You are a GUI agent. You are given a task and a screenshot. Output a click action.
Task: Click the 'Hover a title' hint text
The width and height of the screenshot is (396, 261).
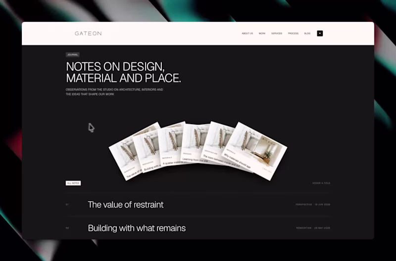click(321, 183)
